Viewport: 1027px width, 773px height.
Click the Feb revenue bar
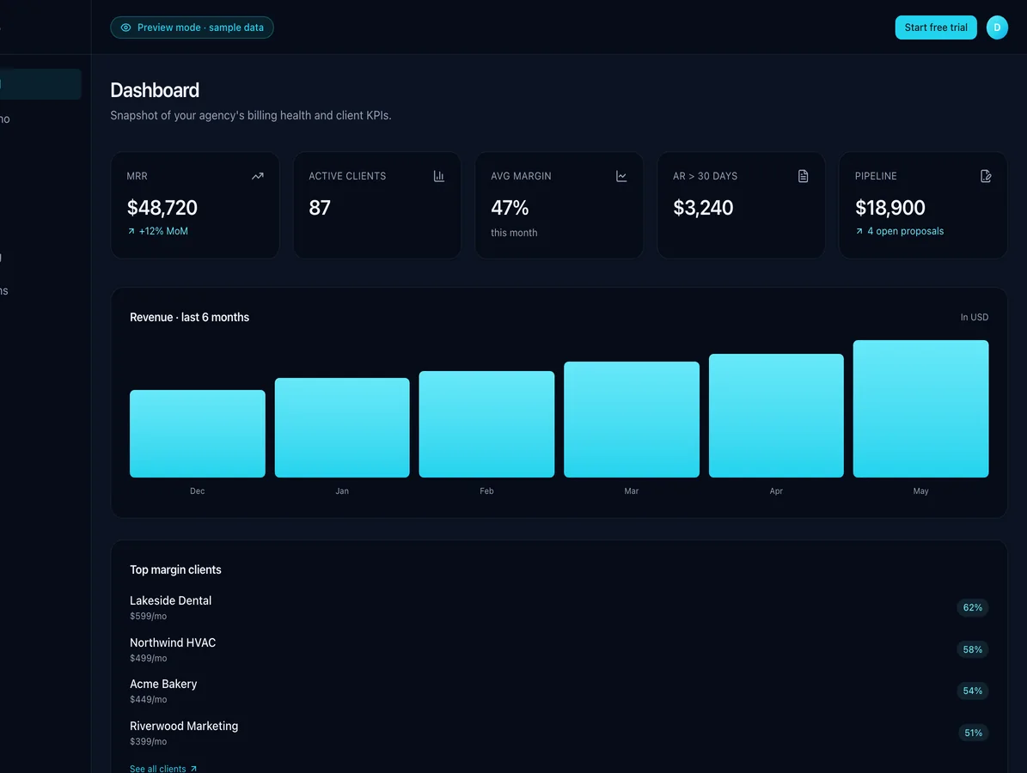click(486, 424)
